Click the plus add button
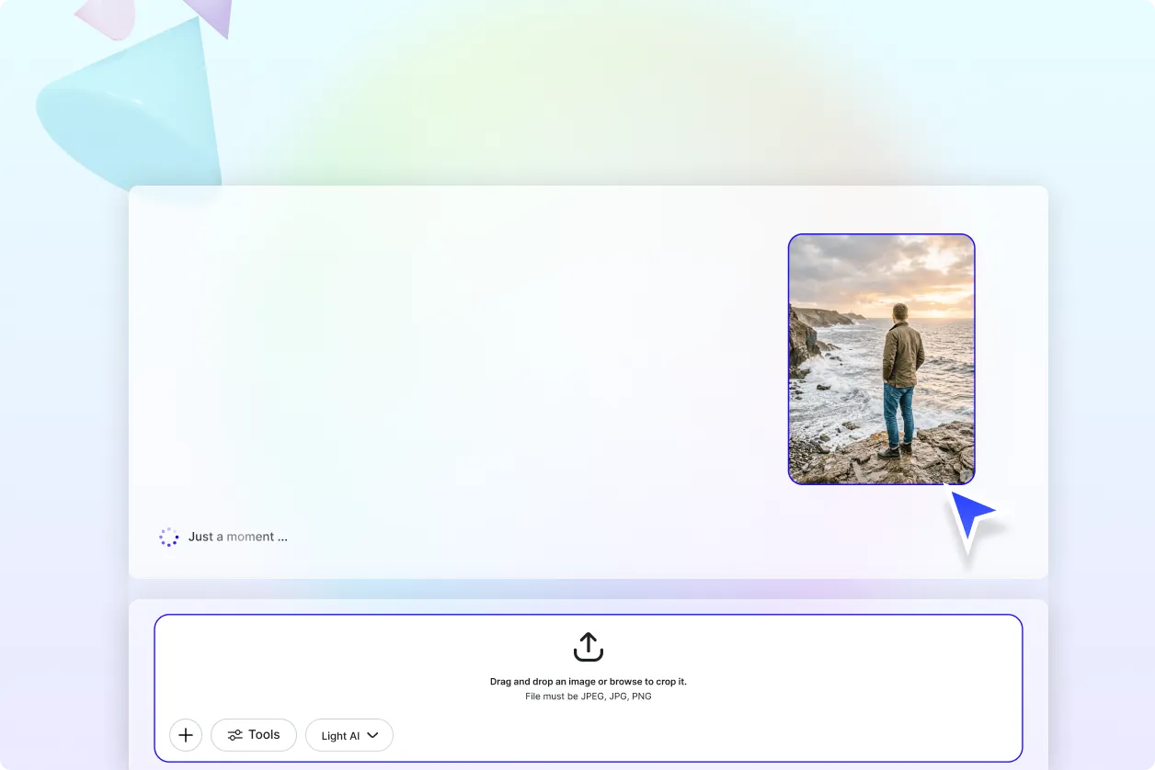Viewport: 1155px width, 770px height. 186,735
